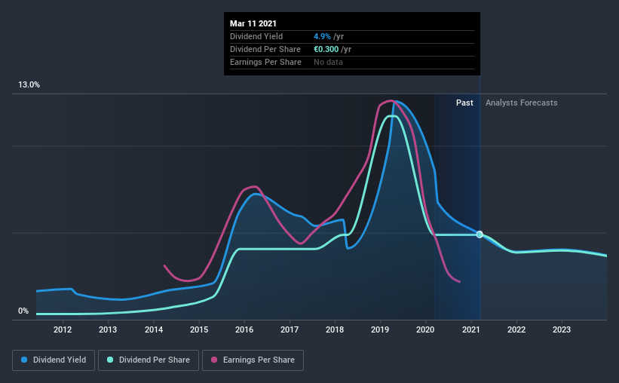This screenshot has height=383, width=619.
Task: Click the pink dot in Earnings Per Share legend
Action: tap(214, 360)
